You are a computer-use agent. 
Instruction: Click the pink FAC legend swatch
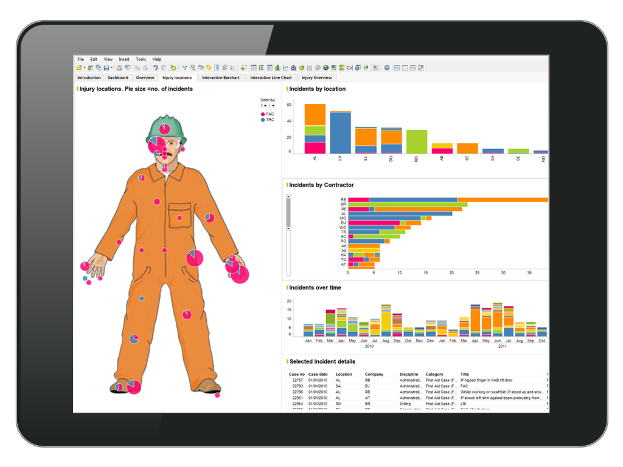click(263, 114)
